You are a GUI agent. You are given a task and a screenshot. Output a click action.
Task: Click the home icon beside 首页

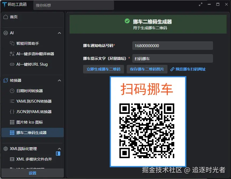click(x=6, y=17)
